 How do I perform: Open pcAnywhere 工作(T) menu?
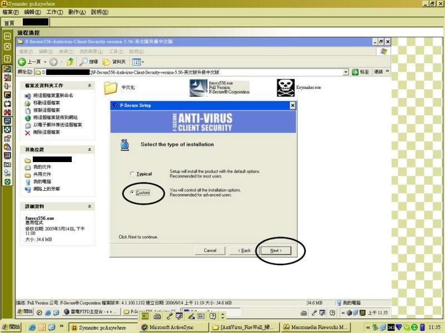(x=55, y=12)
